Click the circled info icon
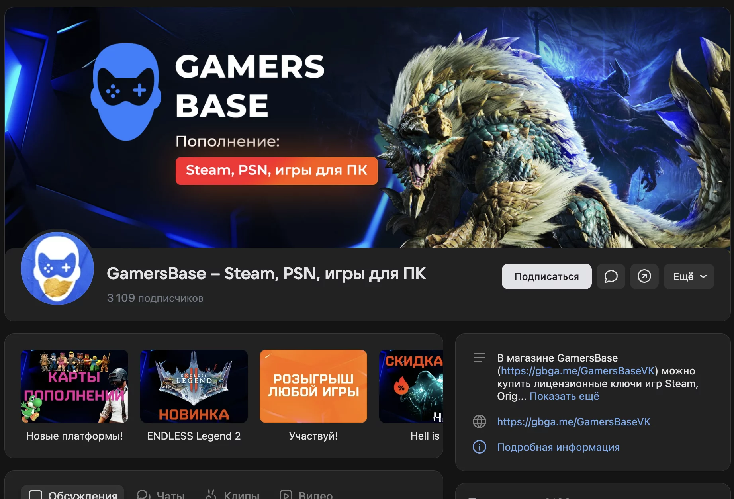This screenshot has width=734, height=499. [x=480, y=447]
